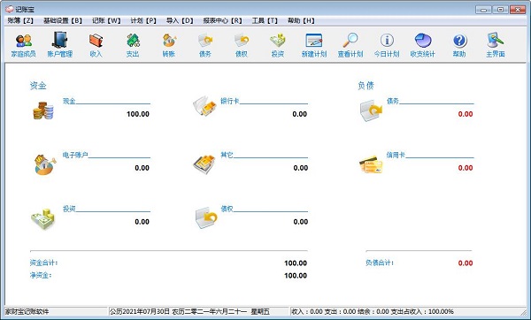Click the 资金合计 label
This screenshot has height=320, width=531.
click(x=43, y=263)
